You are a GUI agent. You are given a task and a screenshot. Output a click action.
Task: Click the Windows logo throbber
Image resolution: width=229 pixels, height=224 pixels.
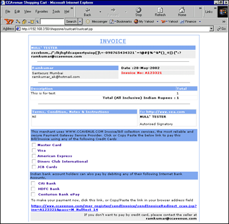click(222, 12)
